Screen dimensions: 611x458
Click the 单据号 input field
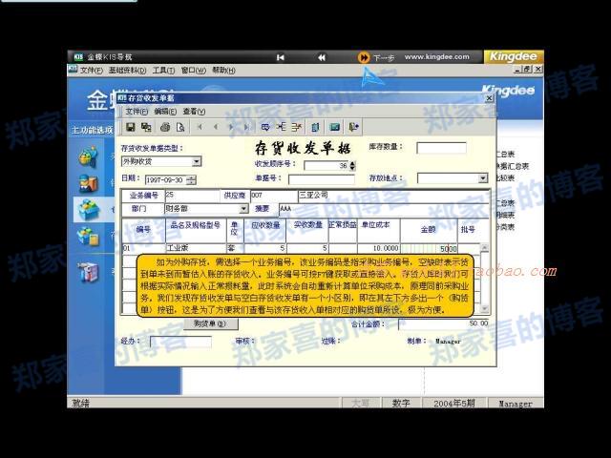pos(322,178)
